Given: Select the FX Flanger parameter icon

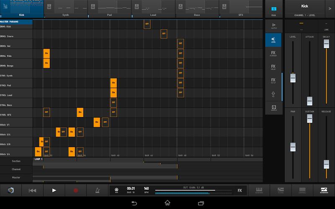Looking at the screenshot, I should tap(273, 54).
